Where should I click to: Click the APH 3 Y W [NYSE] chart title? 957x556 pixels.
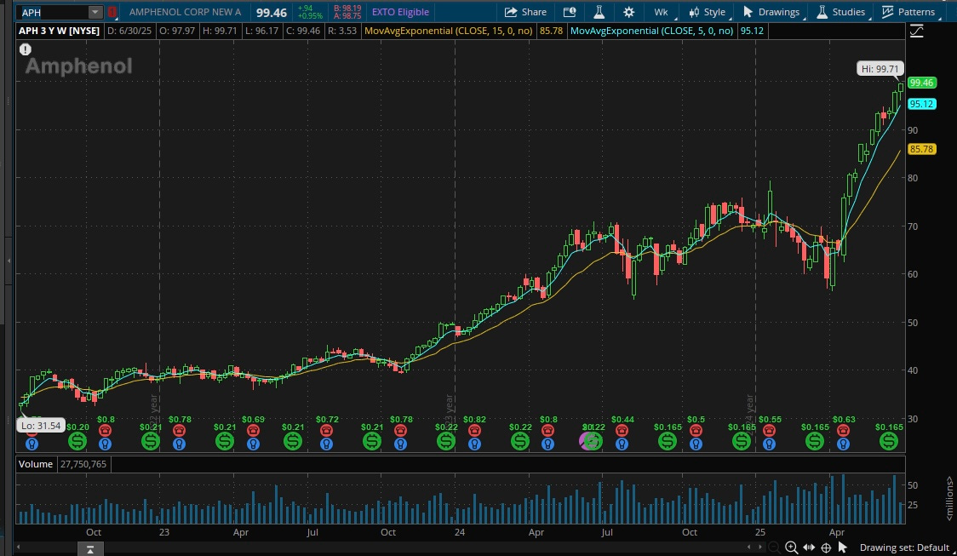pos(60,31)
